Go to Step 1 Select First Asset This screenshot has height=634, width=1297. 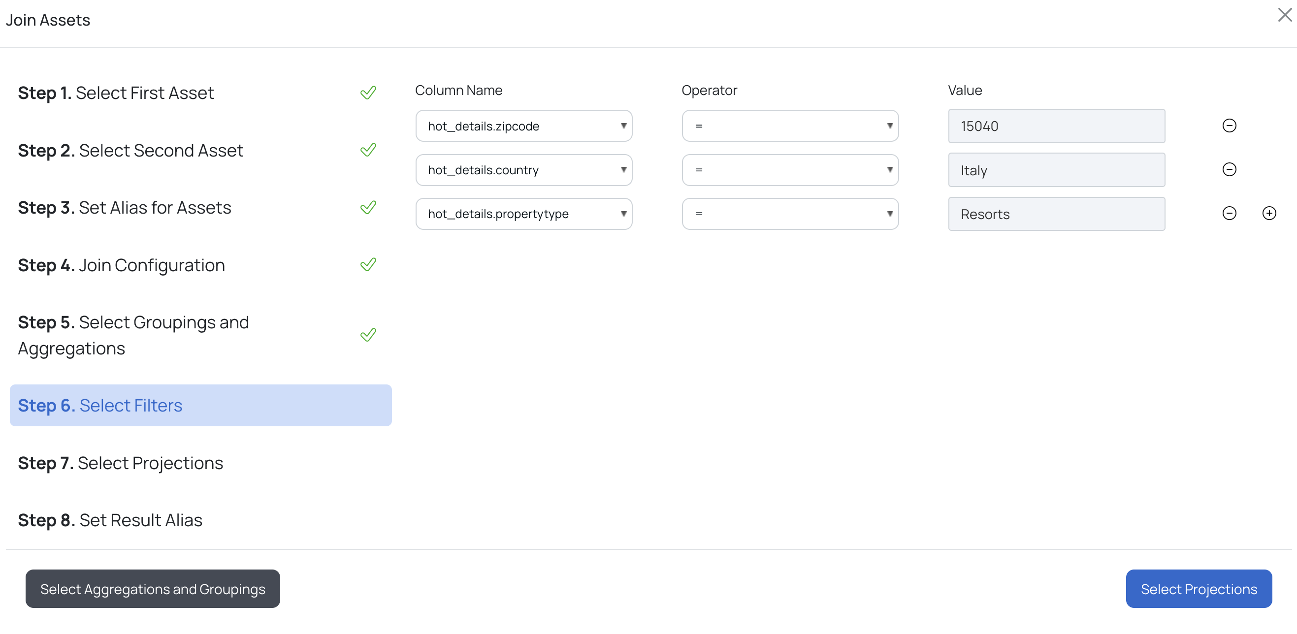coord(116,93)
